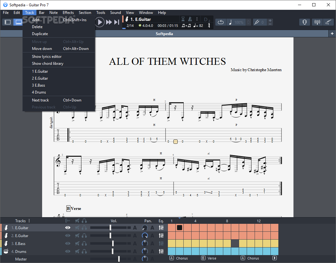Select 3 E.Bass in Track menu
336x263 pixels.
pos(59,85)
